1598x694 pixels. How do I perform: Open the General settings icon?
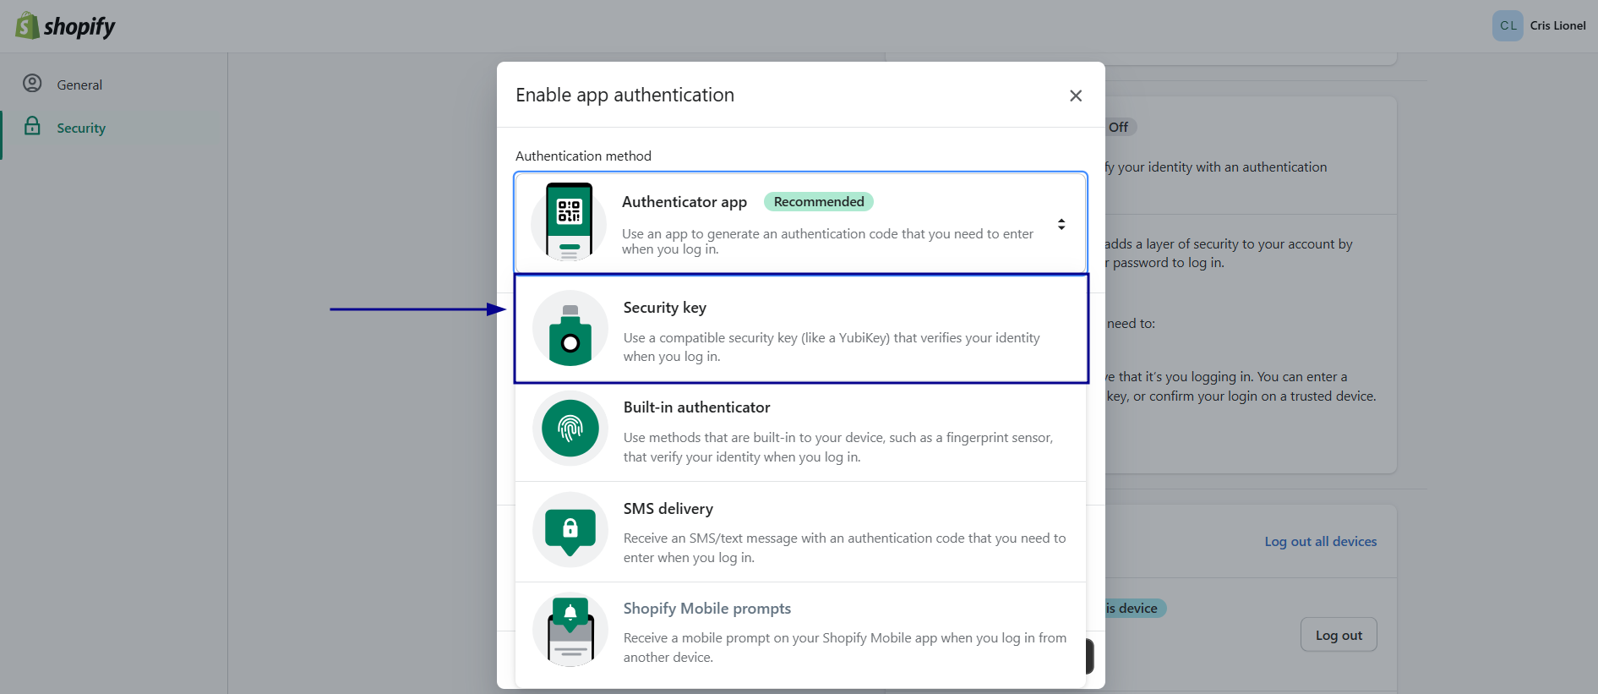click(32, 84)
